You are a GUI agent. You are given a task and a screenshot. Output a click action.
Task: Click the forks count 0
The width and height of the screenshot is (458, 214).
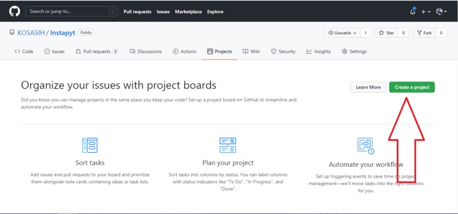pyautogui.click(x=441, y=33)
